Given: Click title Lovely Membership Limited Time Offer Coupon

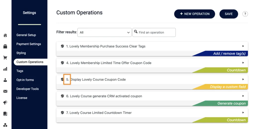Looking at the screenshot, I should point(109,63).
